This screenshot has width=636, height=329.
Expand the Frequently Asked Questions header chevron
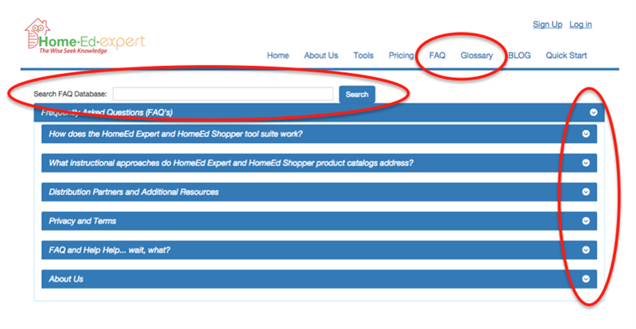pyautogui.click(x=593, y=112)
